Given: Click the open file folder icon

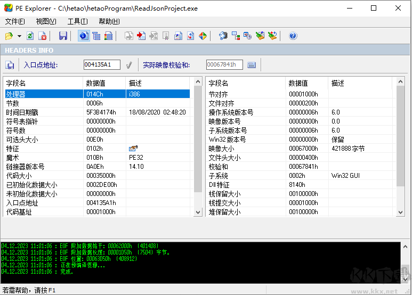Looking at the screenshot, I should pos(9,36).
